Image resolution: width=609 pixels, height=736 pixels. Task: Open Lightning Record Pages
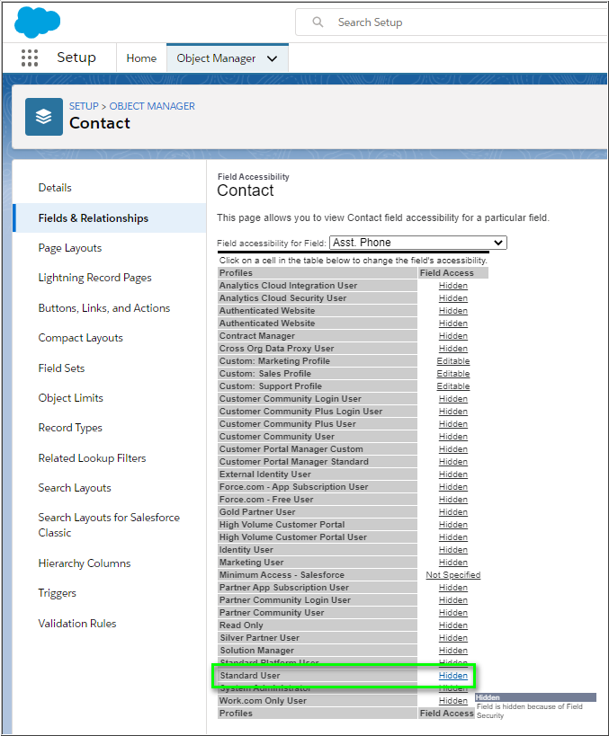pyautogui.click(x=95, y=278)
